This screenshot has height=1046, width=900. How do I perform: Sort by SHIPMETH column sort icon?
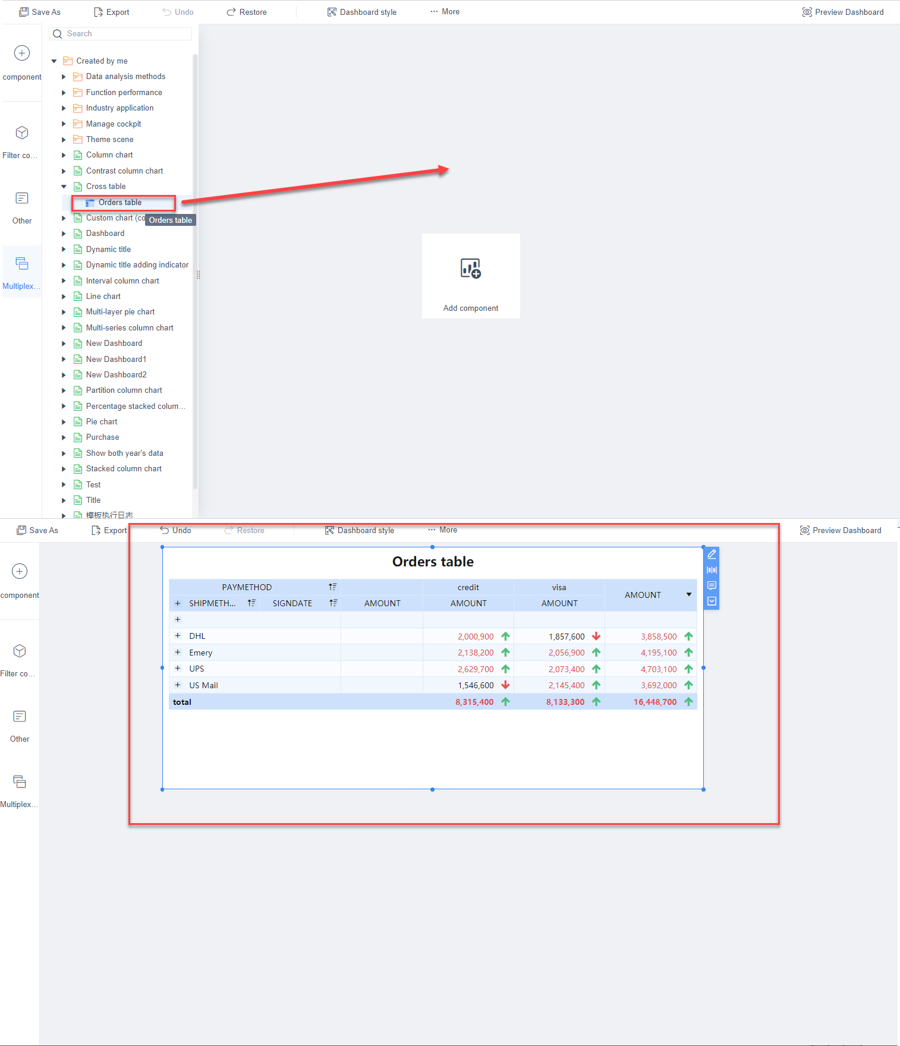tap(251, 603)
